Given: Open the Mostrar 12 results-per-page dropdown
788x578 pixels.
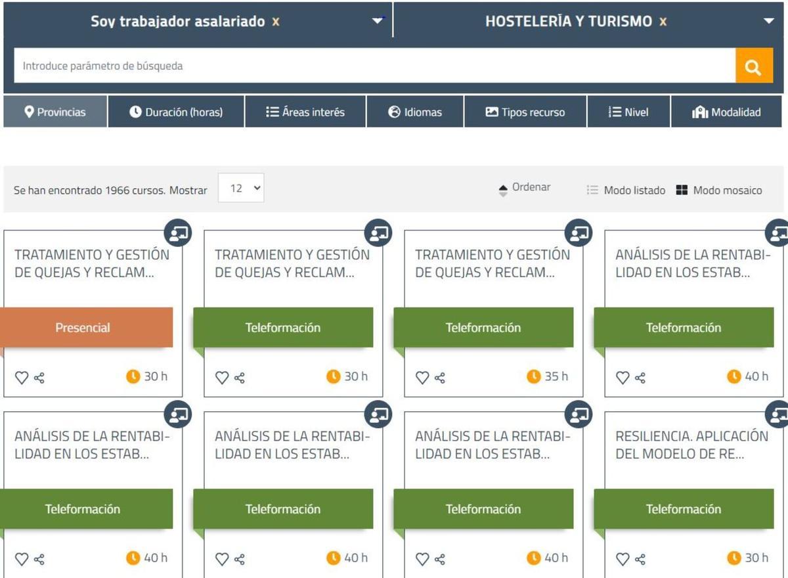Looking at the screenshot, I should coord(241,189).
